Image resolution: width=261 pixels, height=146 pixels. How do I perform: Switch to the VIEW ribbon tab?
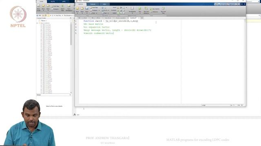(x=104, y=4)
